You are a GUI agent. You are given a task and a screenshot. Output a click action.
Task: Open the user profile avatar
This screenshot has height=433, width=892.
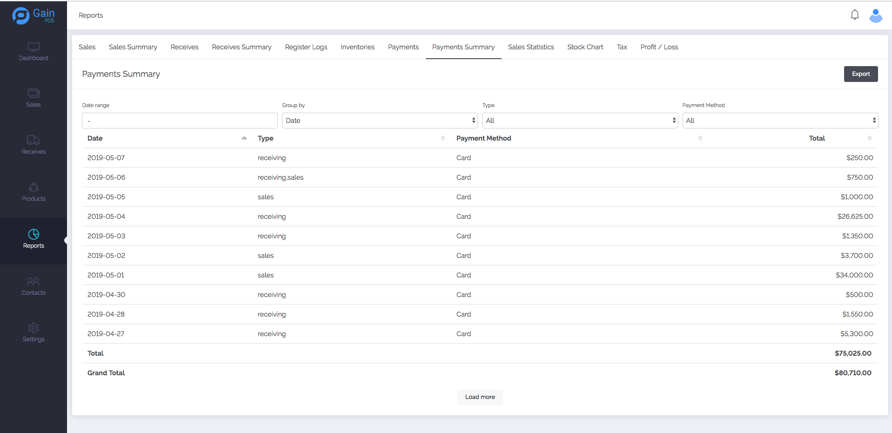[875, 15]
